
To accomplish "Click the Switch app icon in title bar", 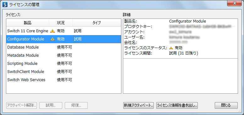I will pyautogui.click(x=5, y=5).
